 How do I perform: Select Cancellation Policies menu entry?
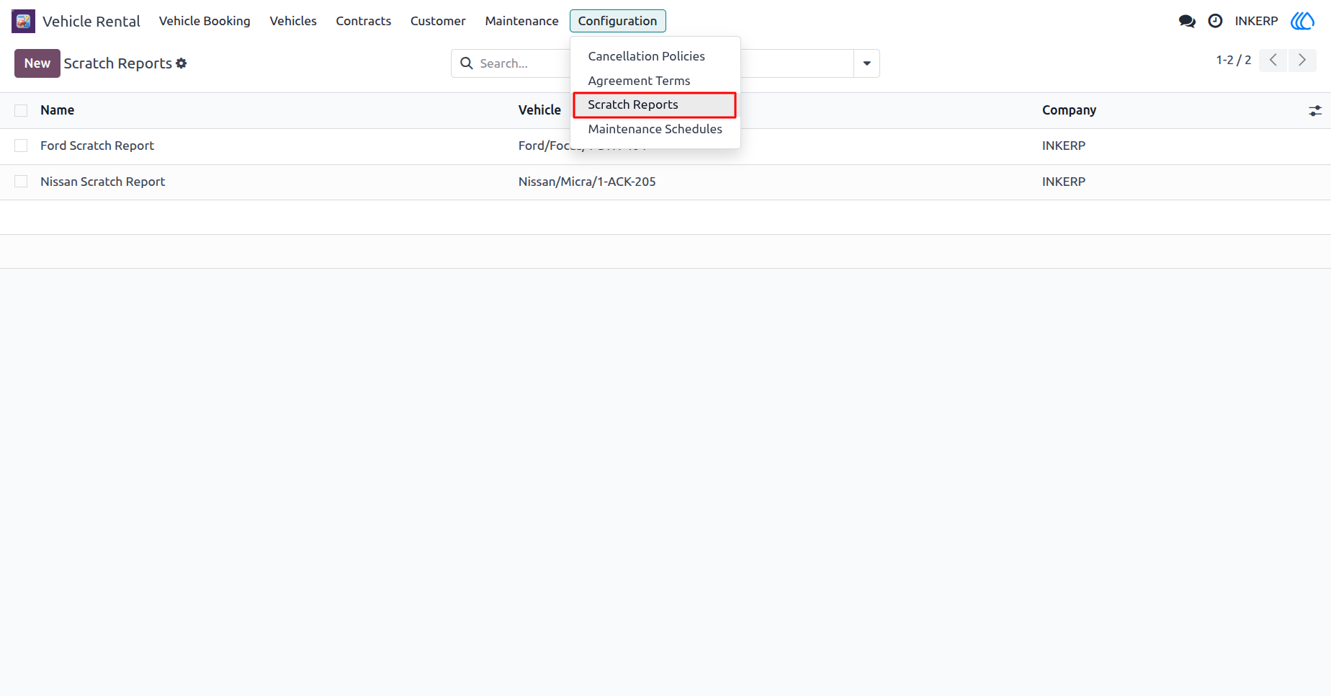[x=646, y=56]
